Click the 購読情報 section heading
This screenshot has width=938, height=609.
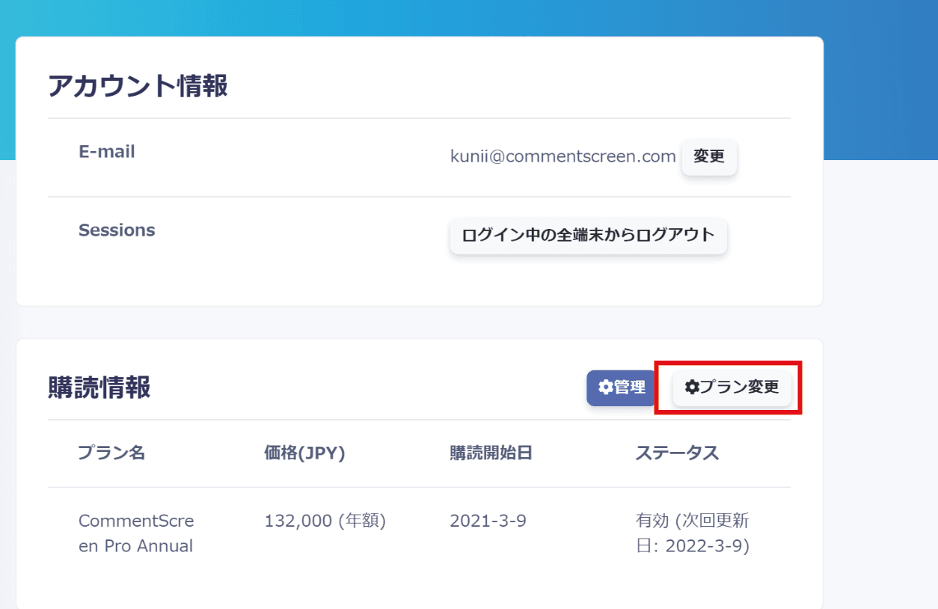pyautogui.click(x=99, y=388)
